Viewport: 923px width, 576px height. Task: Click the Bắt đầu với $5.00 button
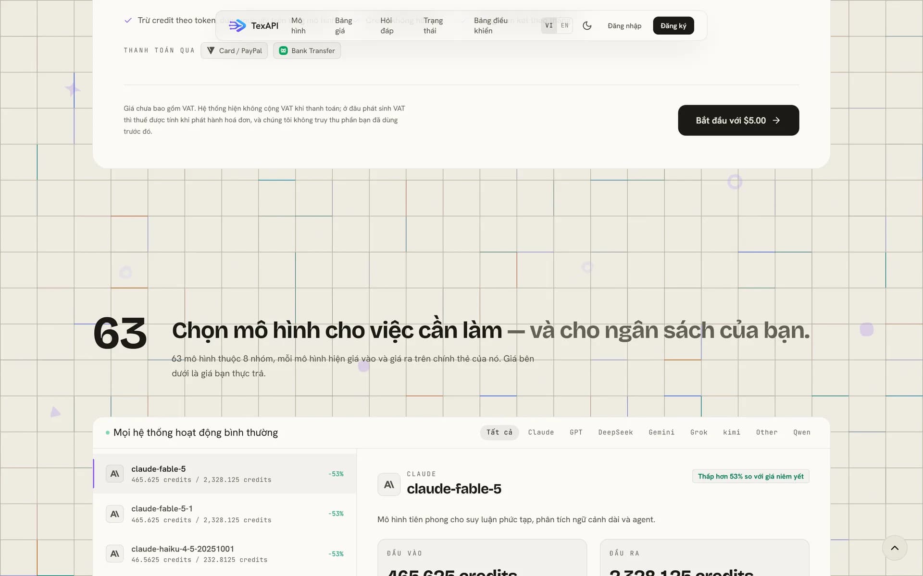coord(738,120)
